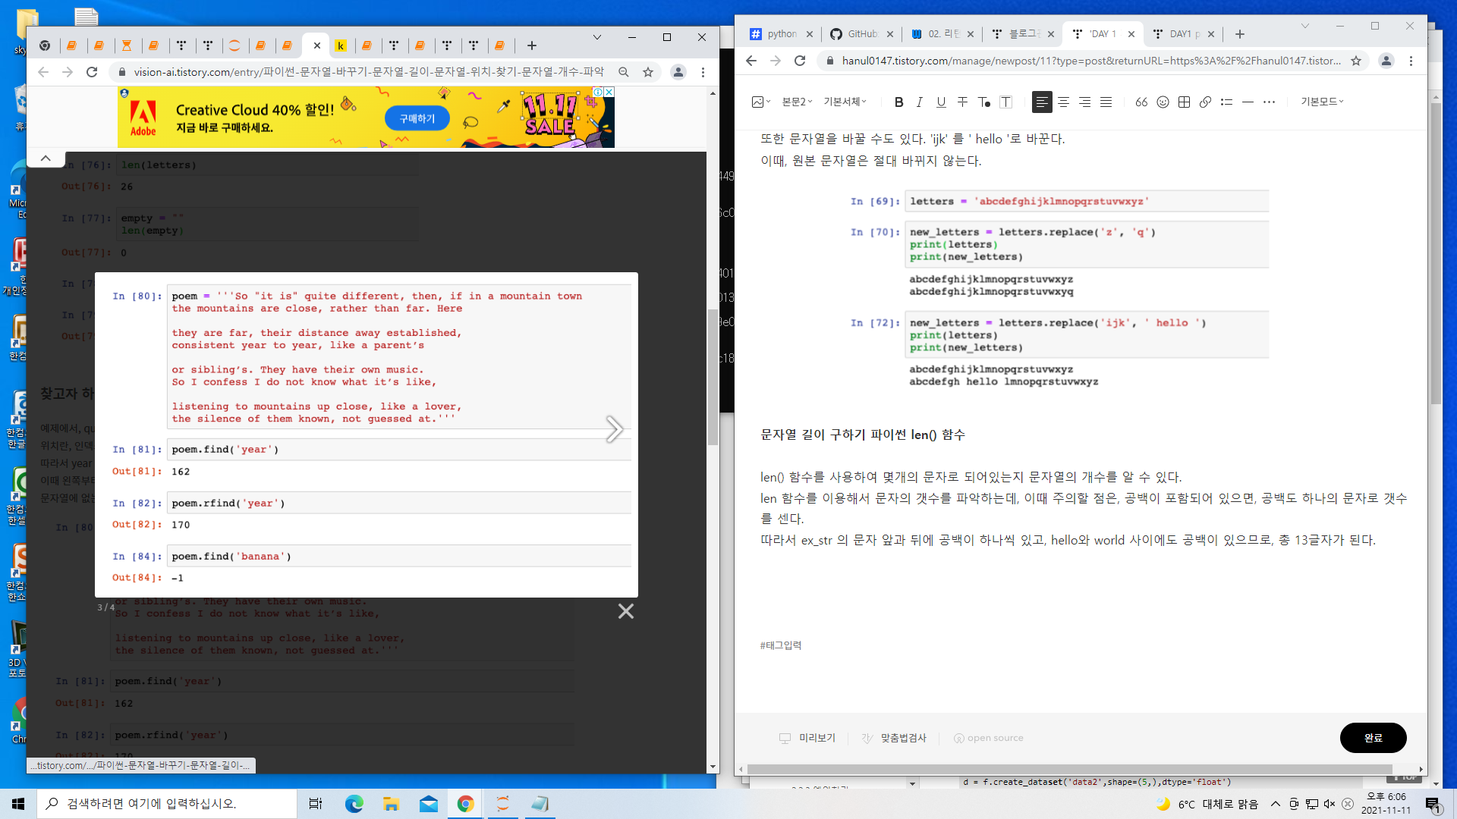Open the 본문2 paragraph style dropdown
Image resolution: width=1457 pixels, height=819 pixels.
(x=797, y=102)
